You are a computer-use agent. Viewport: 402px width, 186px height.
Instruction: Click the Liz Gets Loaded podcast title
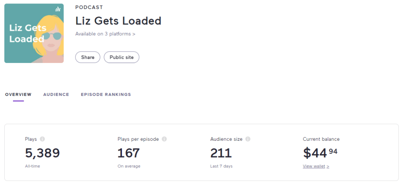point(118,20)
